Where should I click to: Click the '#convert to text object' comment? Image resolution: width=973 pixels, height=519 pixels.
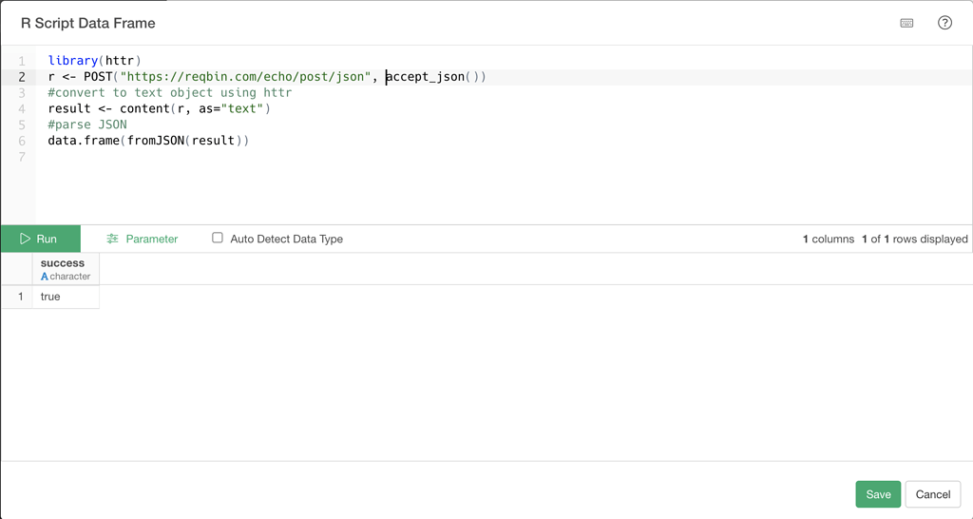click(x=170, y=93)
